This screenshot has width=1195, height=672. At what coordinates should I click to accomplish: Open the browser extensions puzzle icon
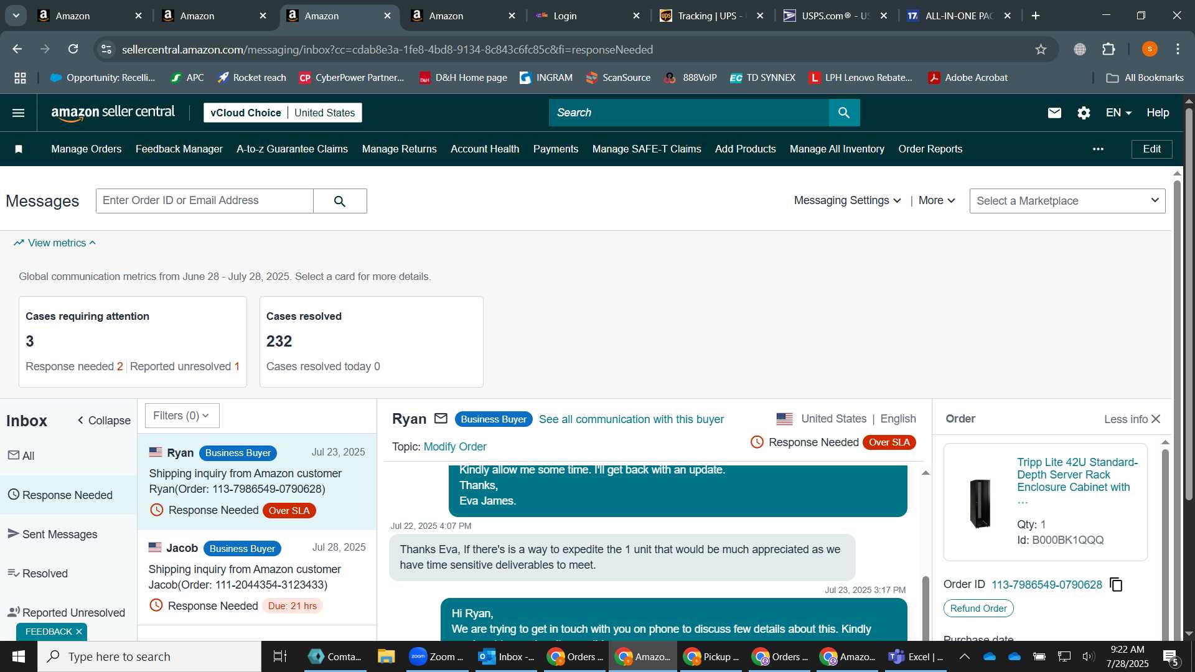coord(1108,49)
